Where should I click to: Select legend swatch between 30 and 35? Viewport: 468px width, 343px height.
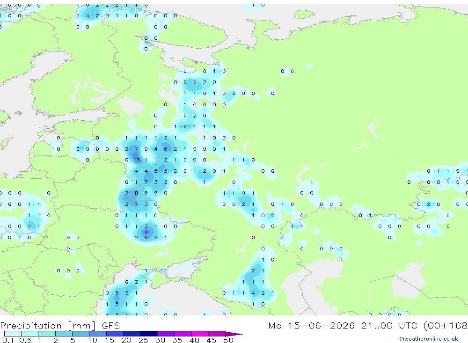pos(166,334)
